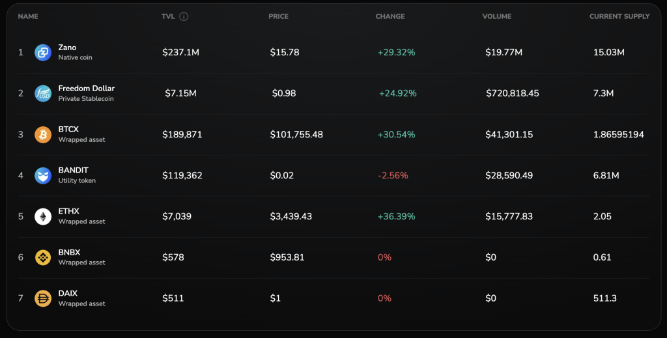Sort by PRICE column header
The height and width of the screenshot is (338, 667).
coord(278,16)
